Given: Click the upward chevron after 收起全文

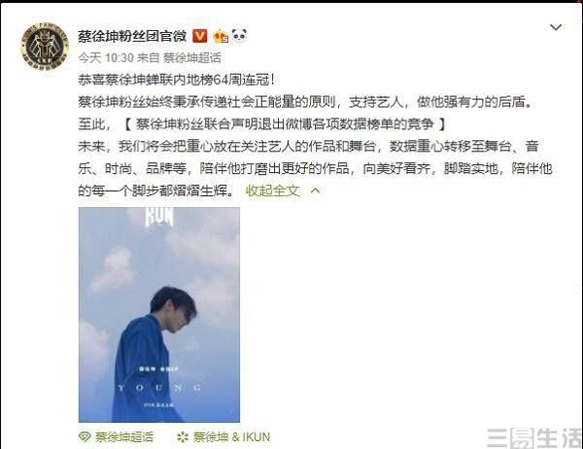Looking at the screenshot, I should 315,190.
